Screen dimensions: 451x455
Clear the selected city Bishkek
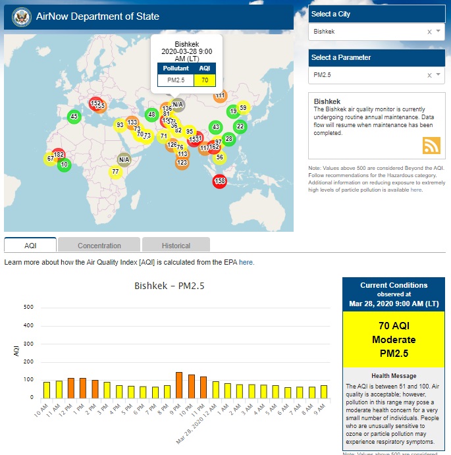[429, 32]
